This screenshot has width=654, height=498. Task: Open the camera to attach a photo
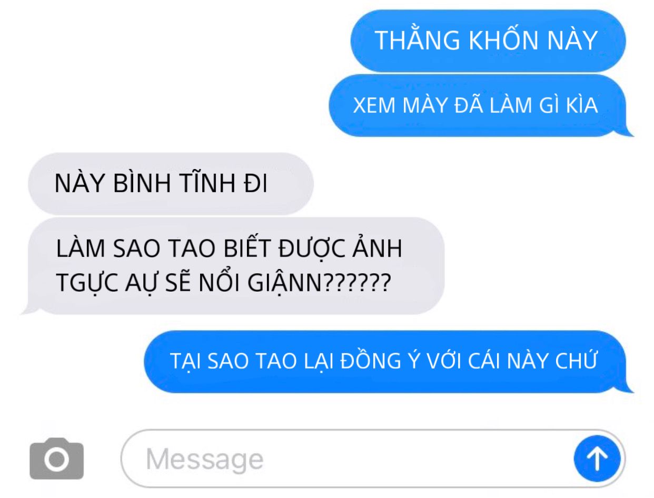[57, 459]
